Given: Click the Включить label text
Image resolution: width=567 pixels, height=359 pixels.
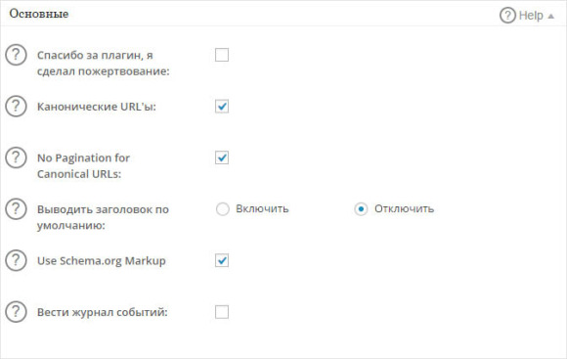Looking at the screenshot, I should tap(262, 208).
